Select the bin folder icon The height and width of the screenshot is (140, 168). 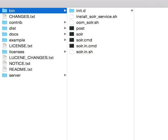(4, 10)
